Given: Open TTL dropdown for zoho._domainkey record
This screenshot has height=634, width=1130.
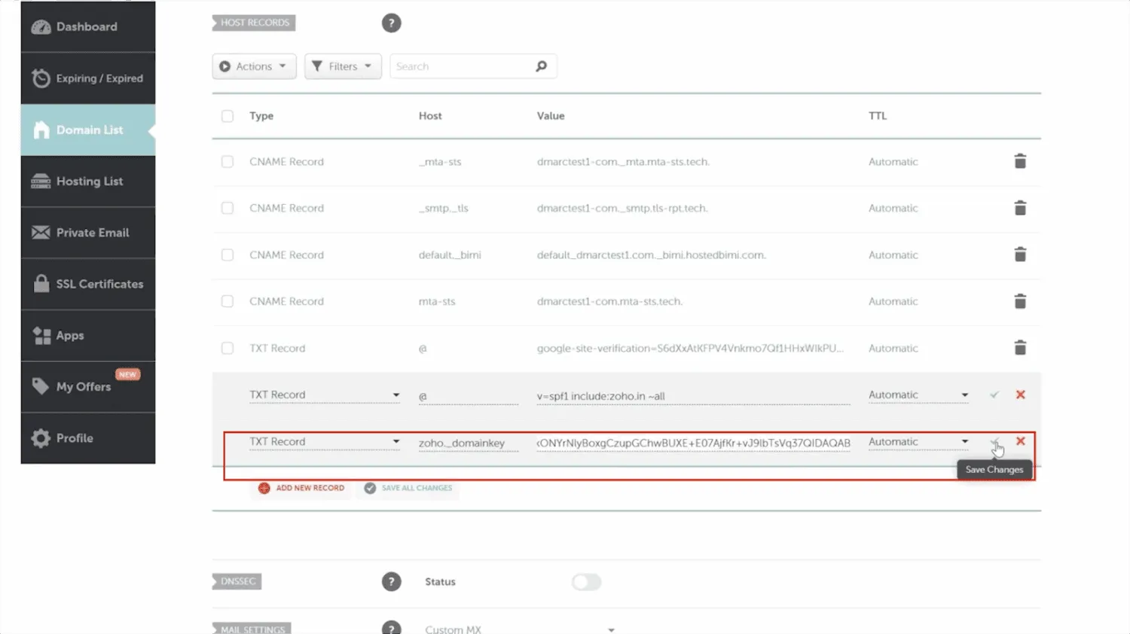Looking at the screenshot, I should (918, 442).
